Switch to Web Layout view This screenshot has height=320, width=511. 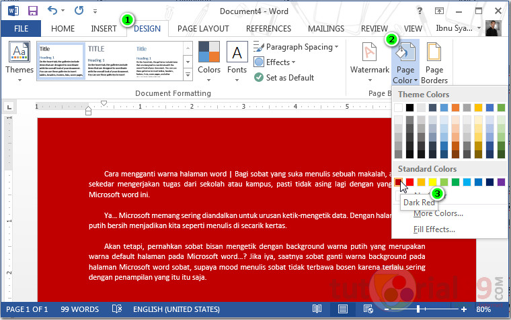pos(368,309)
